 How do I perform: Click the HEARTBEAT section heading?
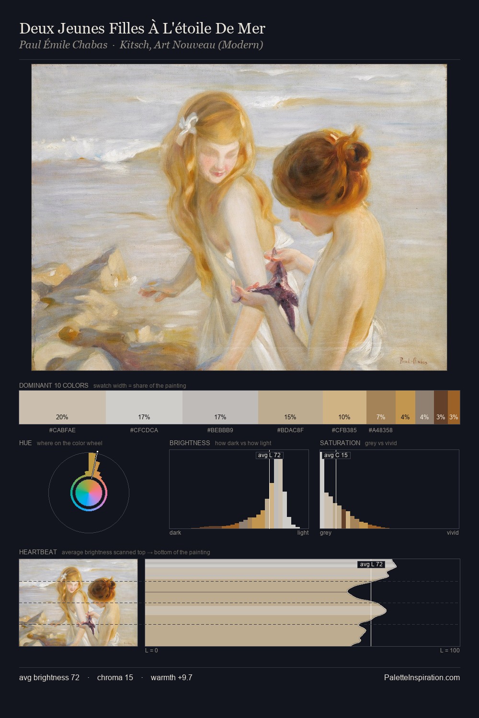coord(38,552)
